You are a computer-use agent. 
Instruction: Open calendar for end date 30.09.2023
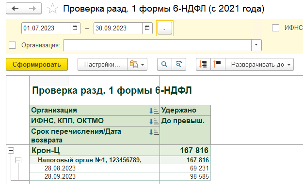147,28
